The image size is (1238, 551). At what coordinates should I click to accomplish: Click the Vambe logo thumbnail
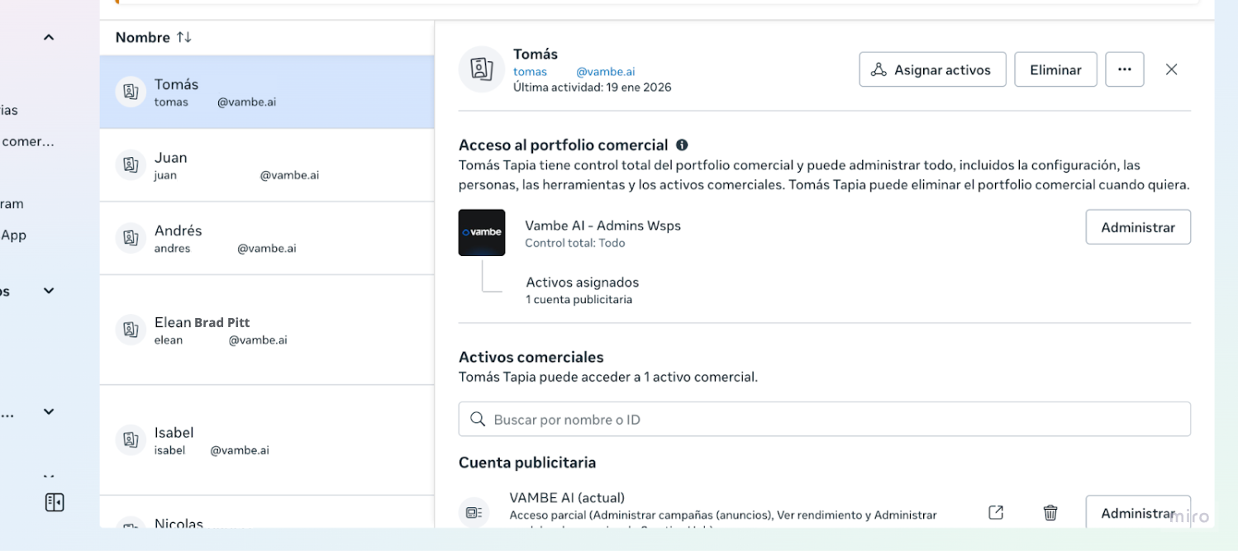tap(482, 232)
